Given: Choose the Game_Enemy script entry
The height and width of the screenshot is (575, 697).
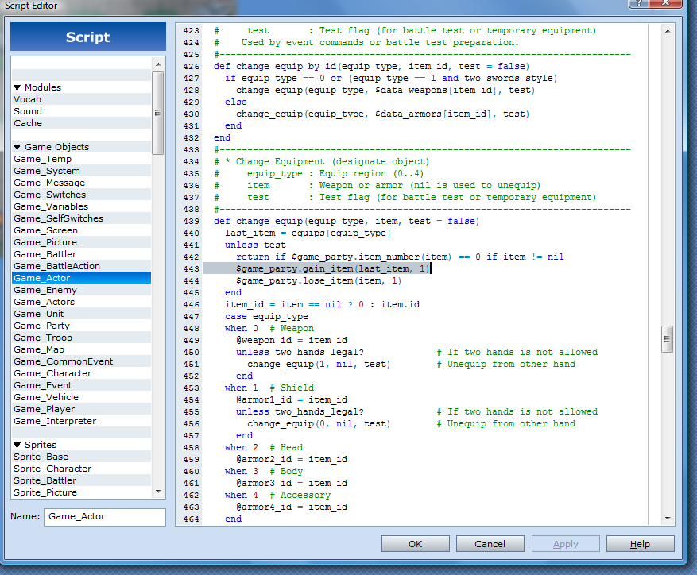Looking at the screenshot, I should pos(45,290).
